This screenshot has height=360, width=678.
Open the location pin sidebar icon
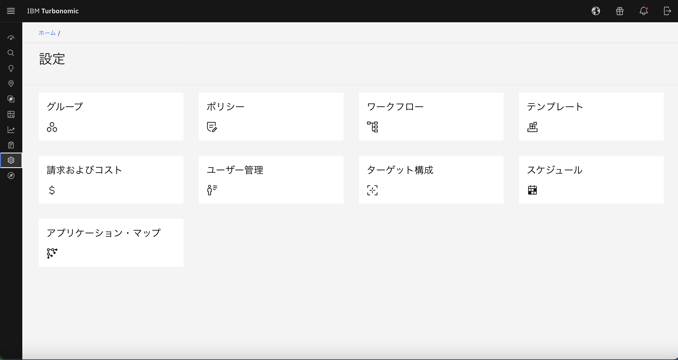pos(11,84)
